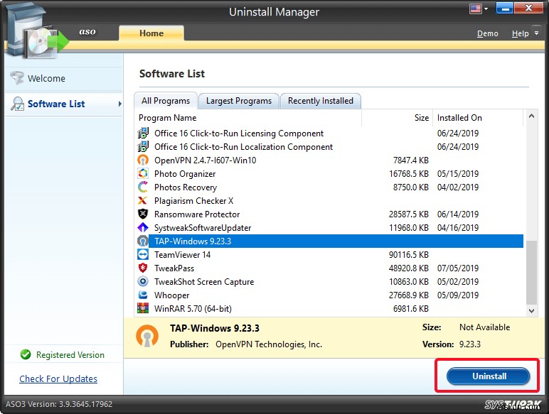
Task: Click ASO3 Version status bar text
Action: click(59, 404)
